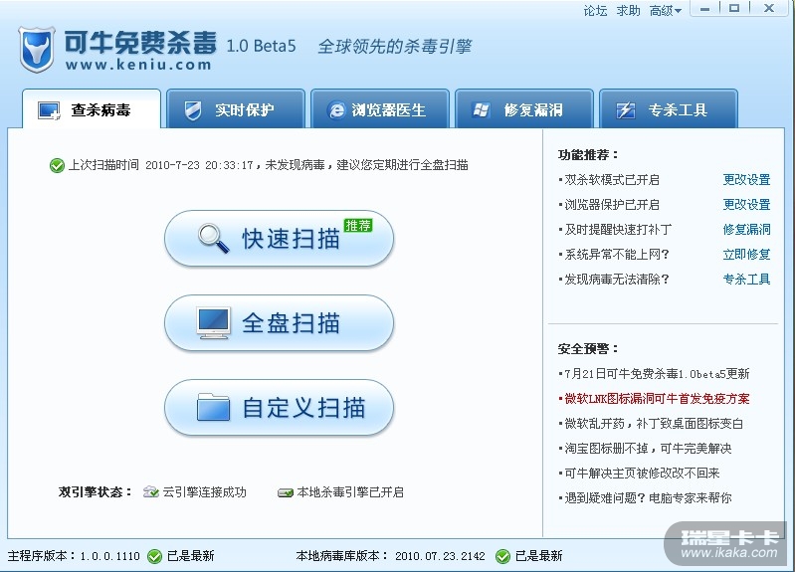Start a 全盘扫描 full disk scan
This screenshot has width=795, height=572.
279,323
